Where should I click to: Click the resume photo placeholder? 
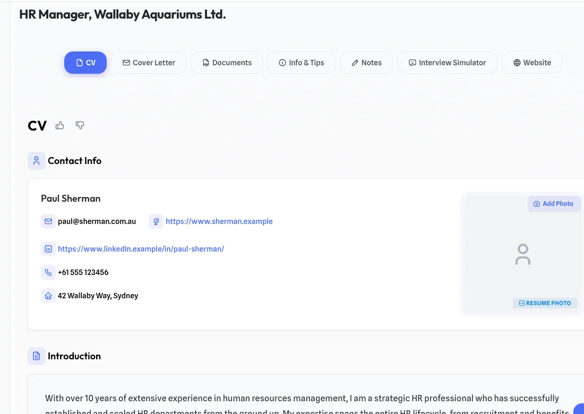(x=523, y=255)
